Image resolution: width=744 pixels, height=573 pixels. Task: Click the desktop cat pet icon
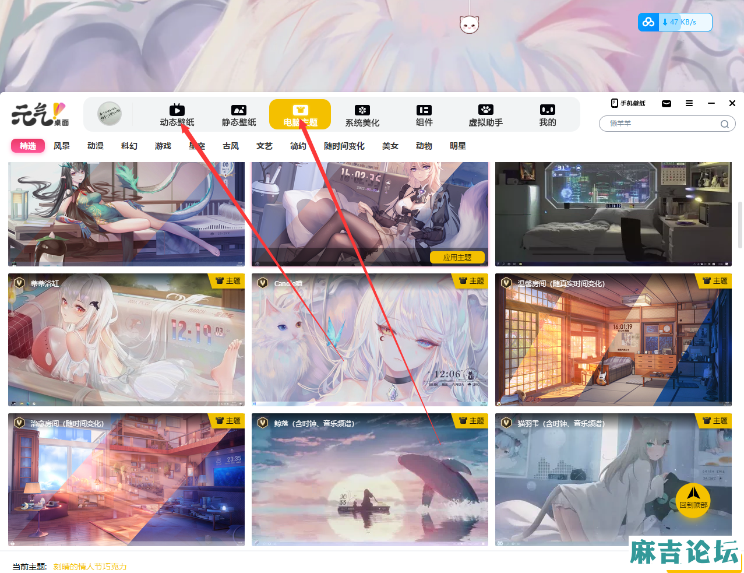click(469, 24)
